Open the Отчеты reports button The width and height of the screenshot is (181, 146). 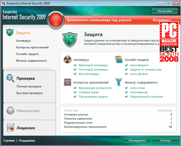165,141
